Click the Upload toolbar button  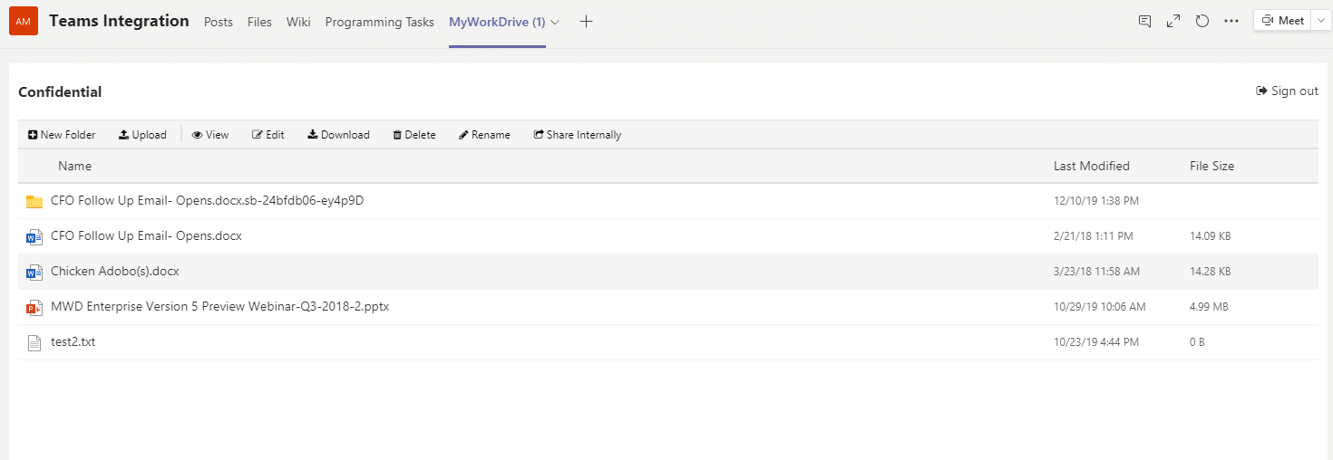[x=142, y=135]
